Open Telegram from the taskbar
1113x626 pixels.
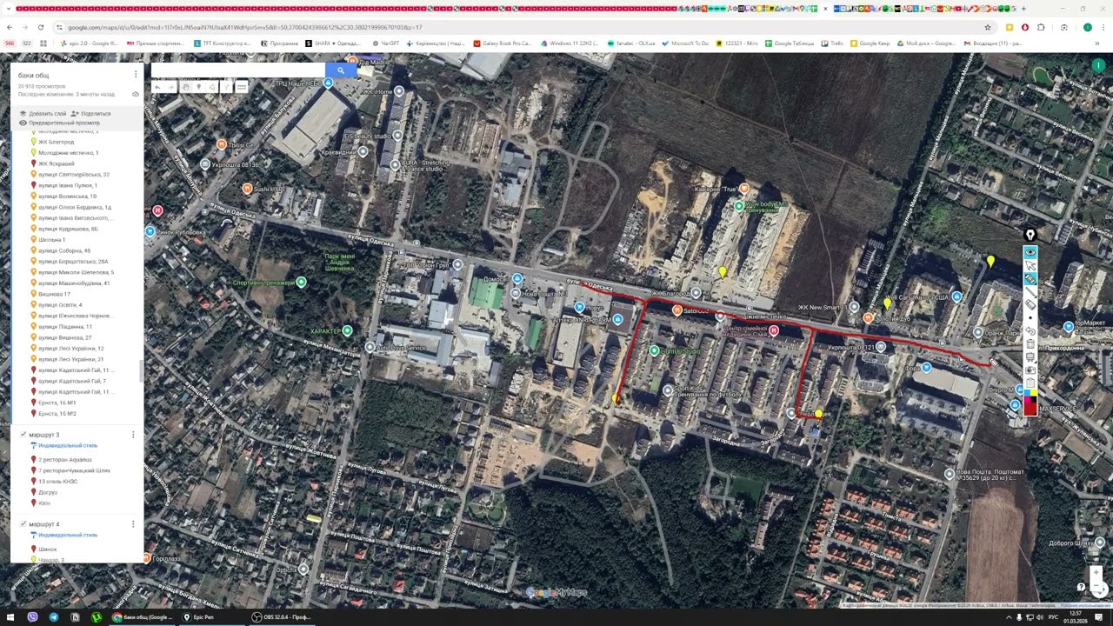53,617
